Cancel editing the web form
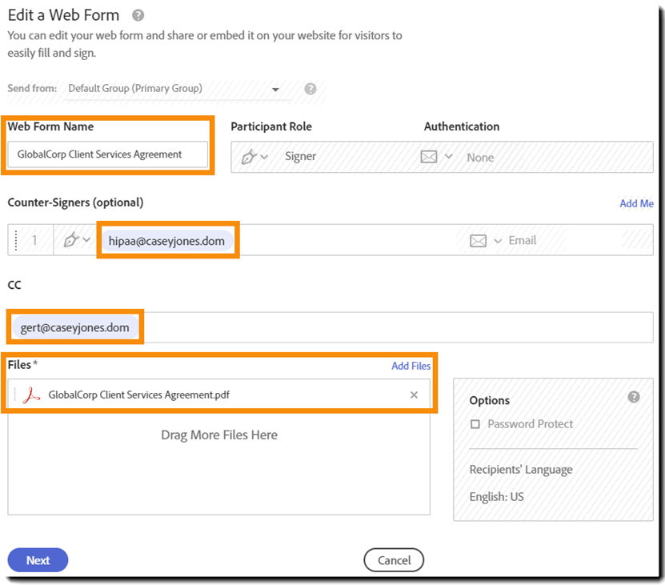Viewport: 665px width, 585px height. 394,560
